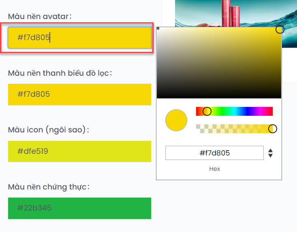Image resolution: width=297 pixels, height=232 pixels.
Task: Click the round yellow color preview swatch
Action: coord(176,120)
